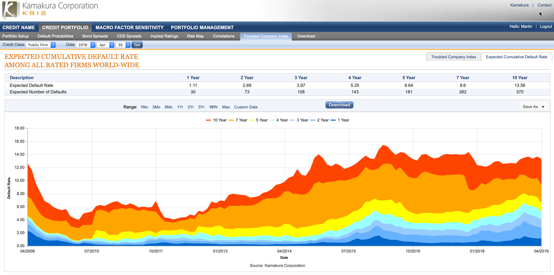
Task: Select the 13.58 ten-year default rate cell
Action: [520, 85]
